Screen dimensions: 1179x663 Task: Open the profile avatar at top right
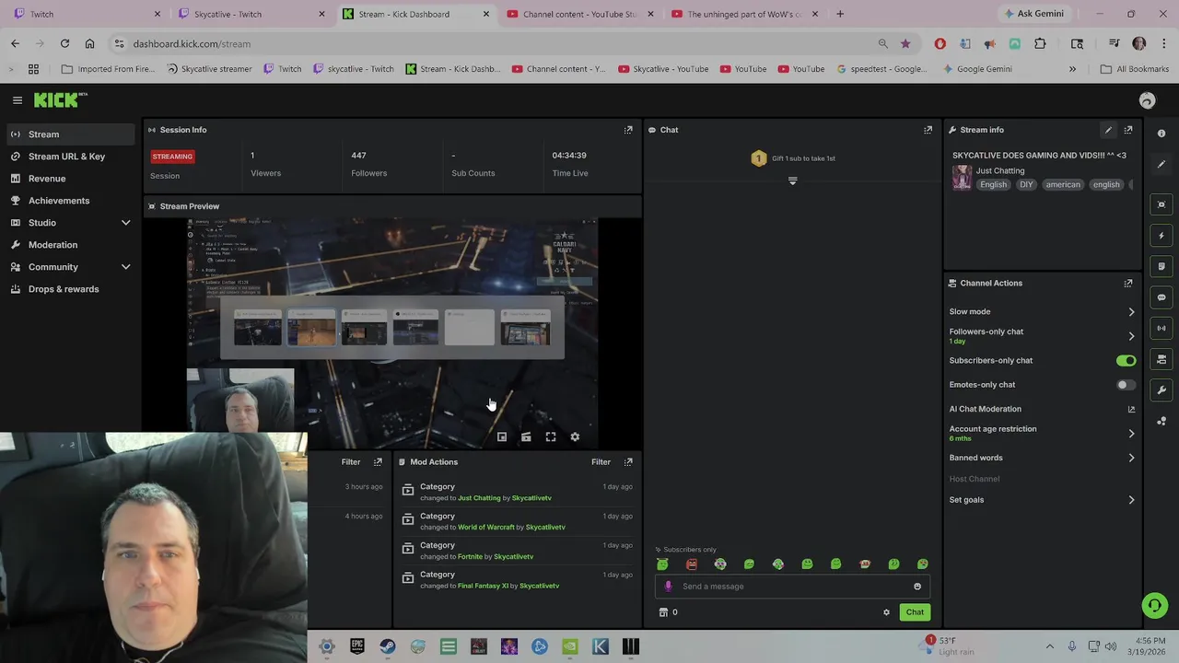[1147, 100]
